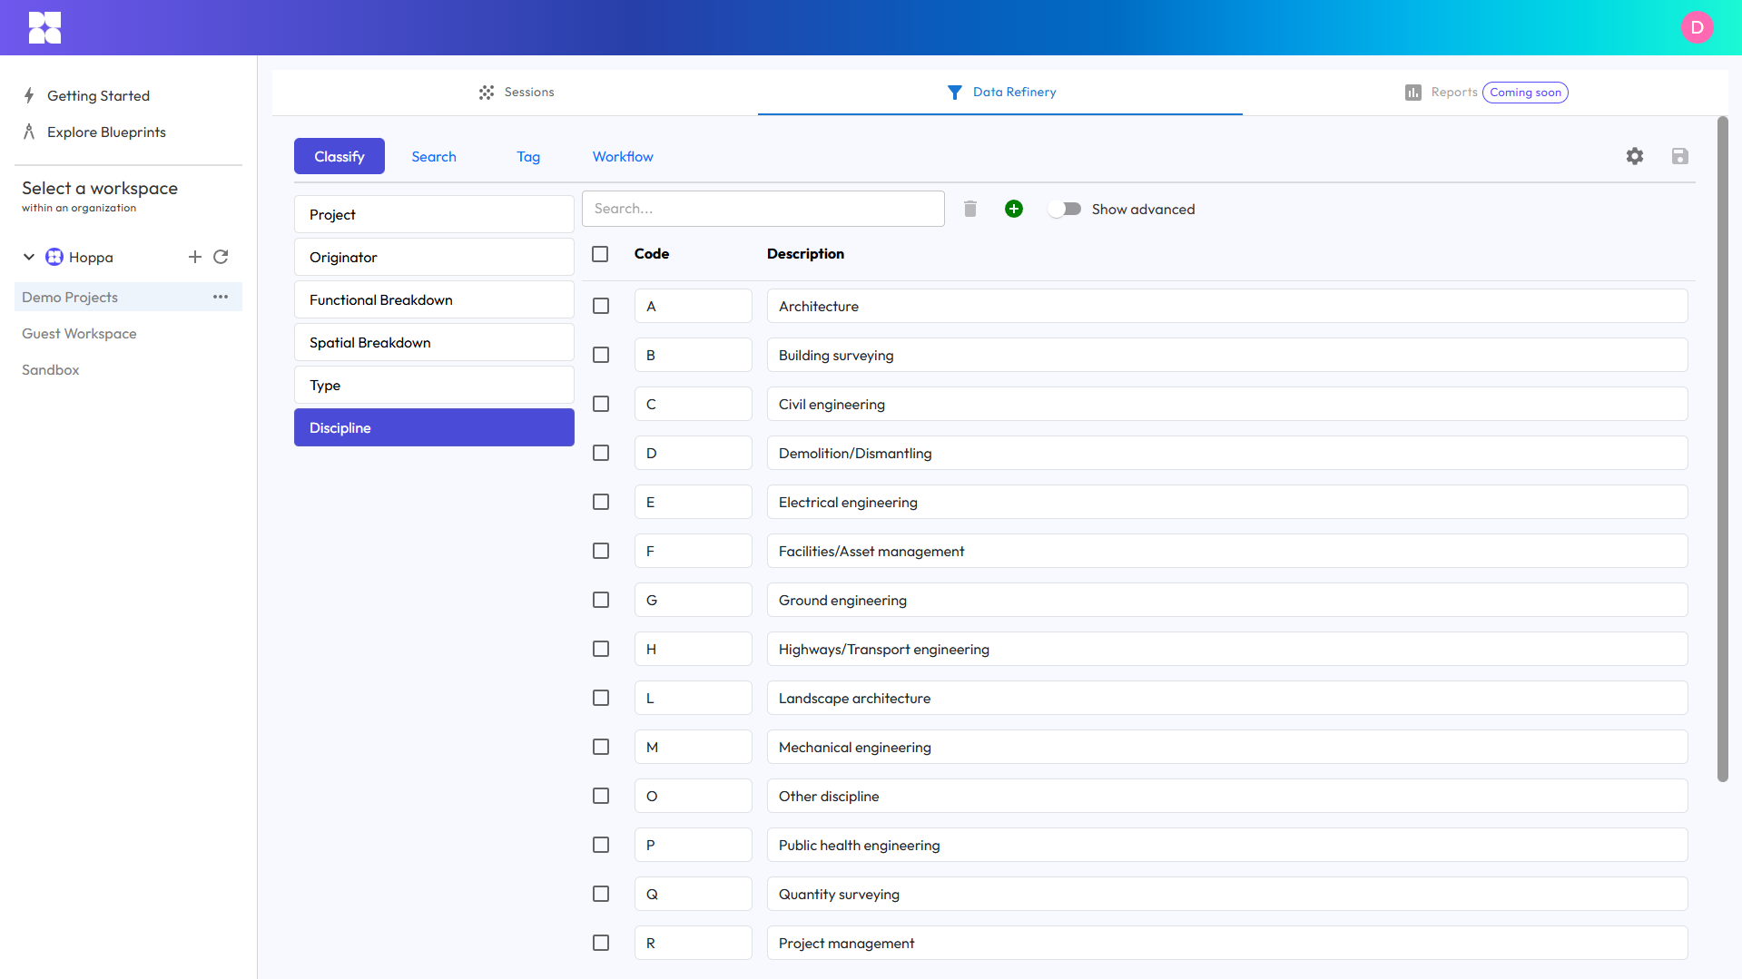Tick the select-all checkbox in header

click(600, 254)
